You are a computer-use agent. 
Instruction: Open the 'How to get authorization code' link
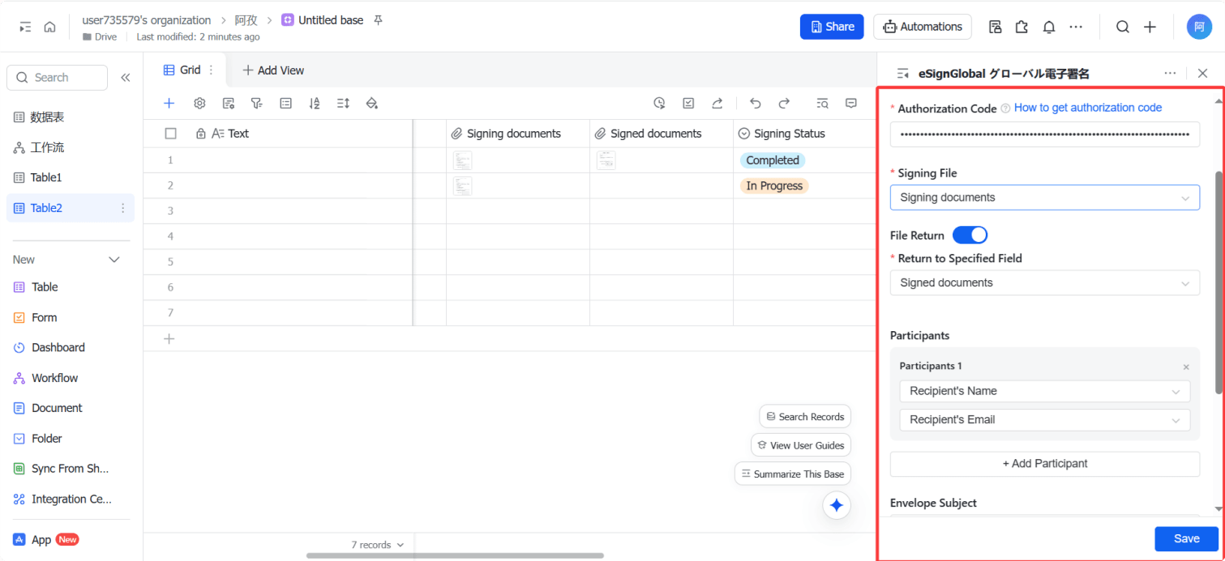click(x=1087, y=108)
